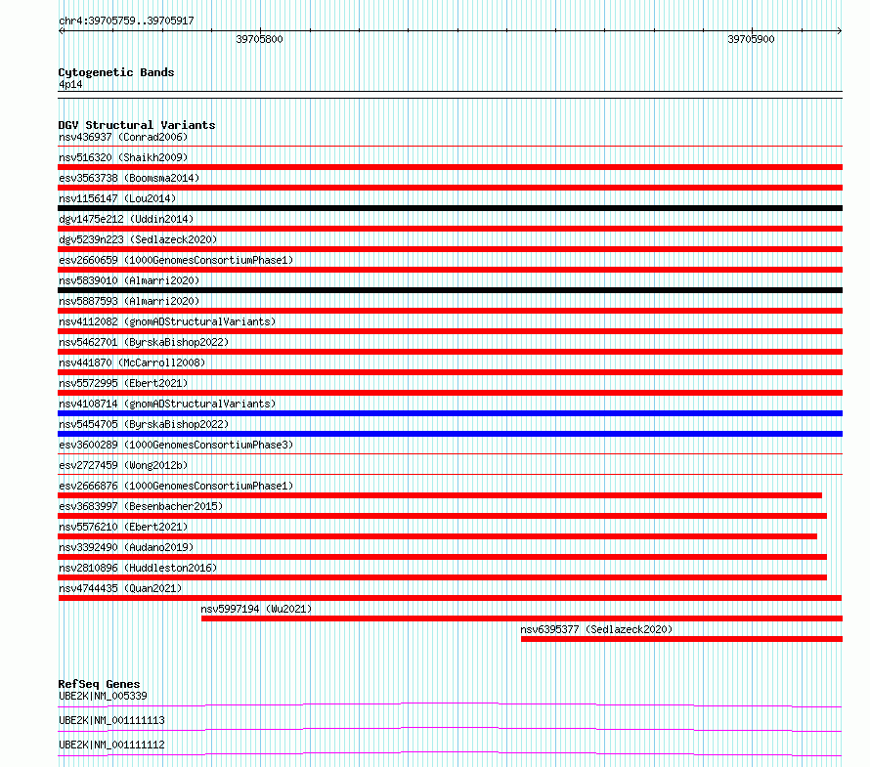Click the red bar of nsv5576210 (Ebert2021)

(x=437, y=536)
